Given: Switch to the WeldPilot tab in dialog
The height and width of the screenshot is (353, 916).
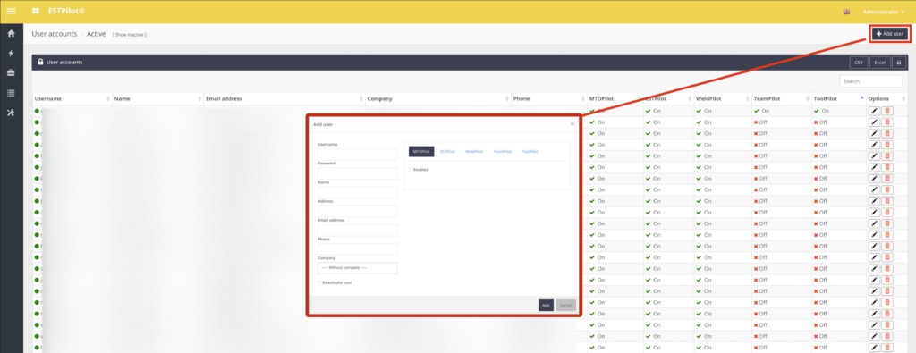Looking at the screenshot, I should (x=474, y=151).
